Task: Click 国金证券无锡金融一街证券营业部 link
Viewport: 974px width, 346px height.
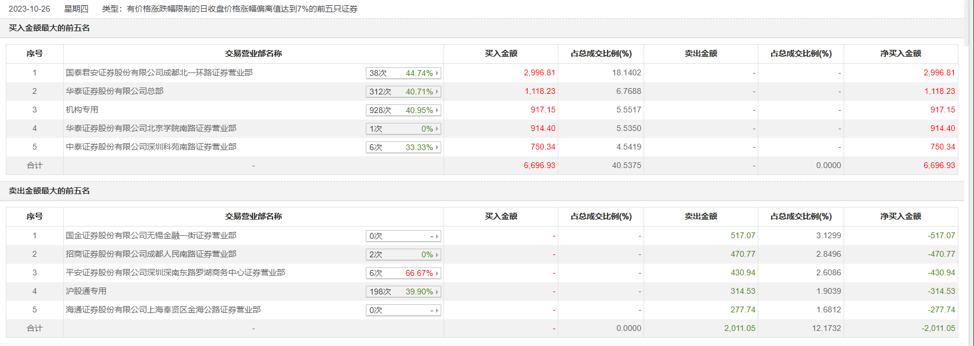Action: (151, 235)
